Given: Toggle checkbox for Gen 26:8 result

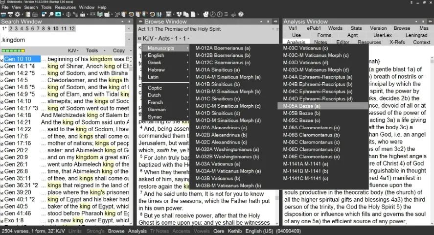Looking at the screenshot, I should click(x=2, y=172).
